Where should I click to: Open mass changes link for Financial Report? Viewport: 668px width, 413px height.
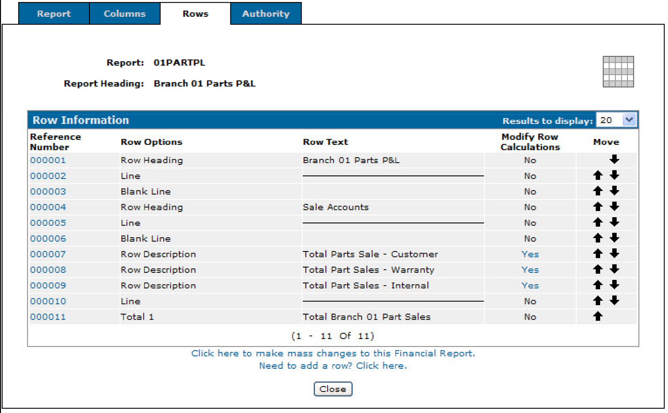point(333,353)
